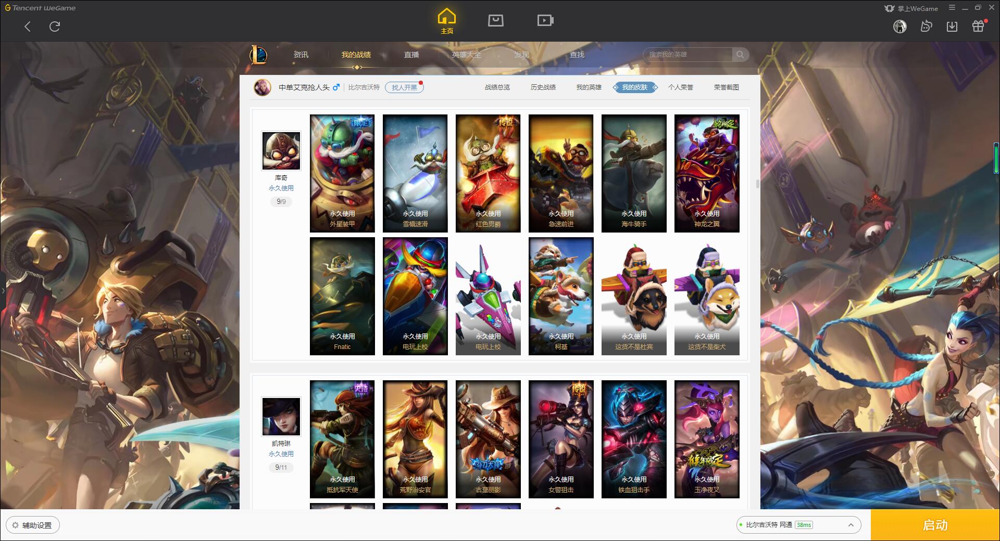Open the gift box icon
This screenshot has height=541, width=1000.
click(979, 26)
